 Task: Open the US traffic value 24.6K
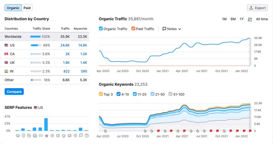pos(65,45)
